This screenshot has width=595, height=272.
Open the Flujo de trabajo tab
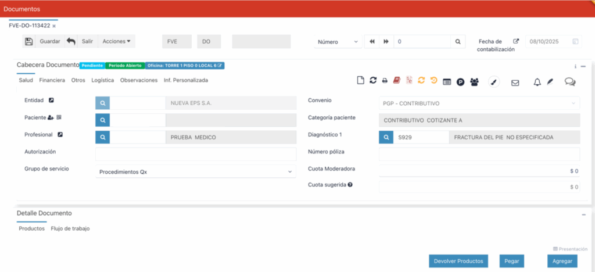coord(70,228)
